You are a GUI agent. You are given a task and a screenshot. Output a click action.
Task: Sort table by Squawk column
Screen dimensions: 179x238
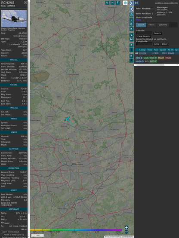pyautogui.click(x=163, y=50)
